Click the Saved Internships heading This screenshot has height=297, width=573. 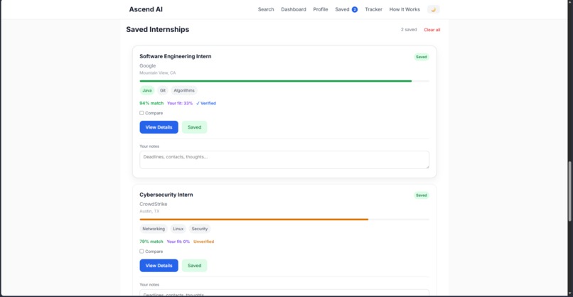[x=158, y=30]
